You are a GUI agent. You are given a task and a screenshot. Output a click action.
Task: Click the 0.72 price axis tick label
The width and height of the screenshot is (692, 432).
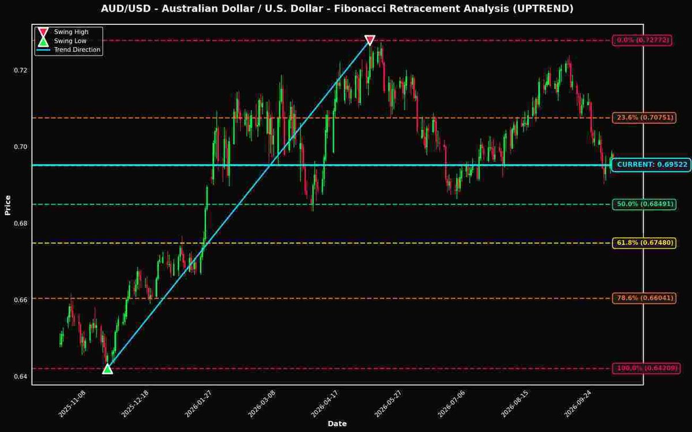(x=21, y=70)
